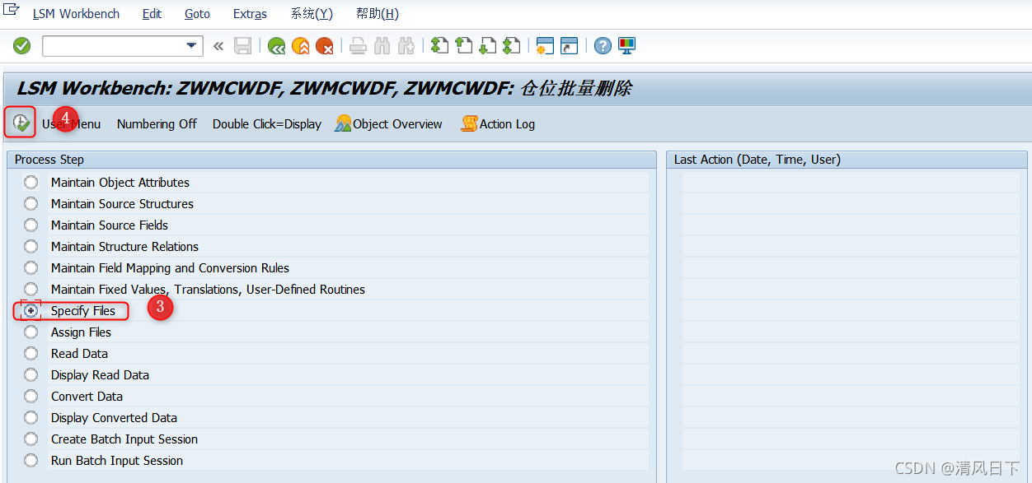Open the 系统(Y) menu
This screenshot has height=483, width=1032.
[x=312, y=14]
